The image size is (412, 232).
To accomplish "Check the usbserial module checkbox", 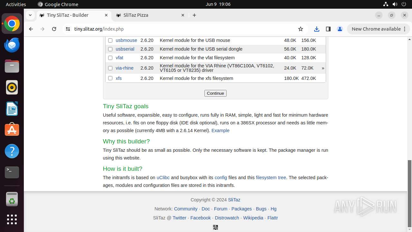I will [x=110, y=49].
